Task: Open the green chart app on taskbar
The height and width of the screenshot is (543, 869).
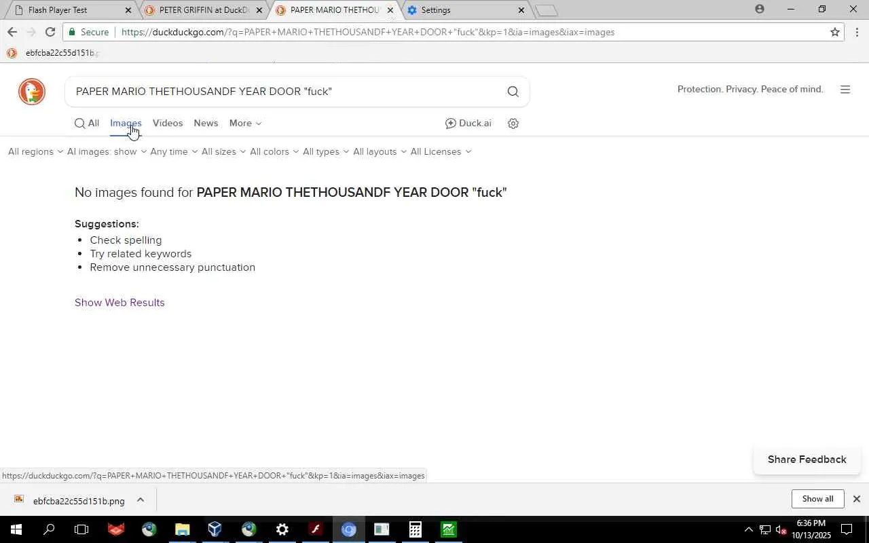Action: pos(448,529)
